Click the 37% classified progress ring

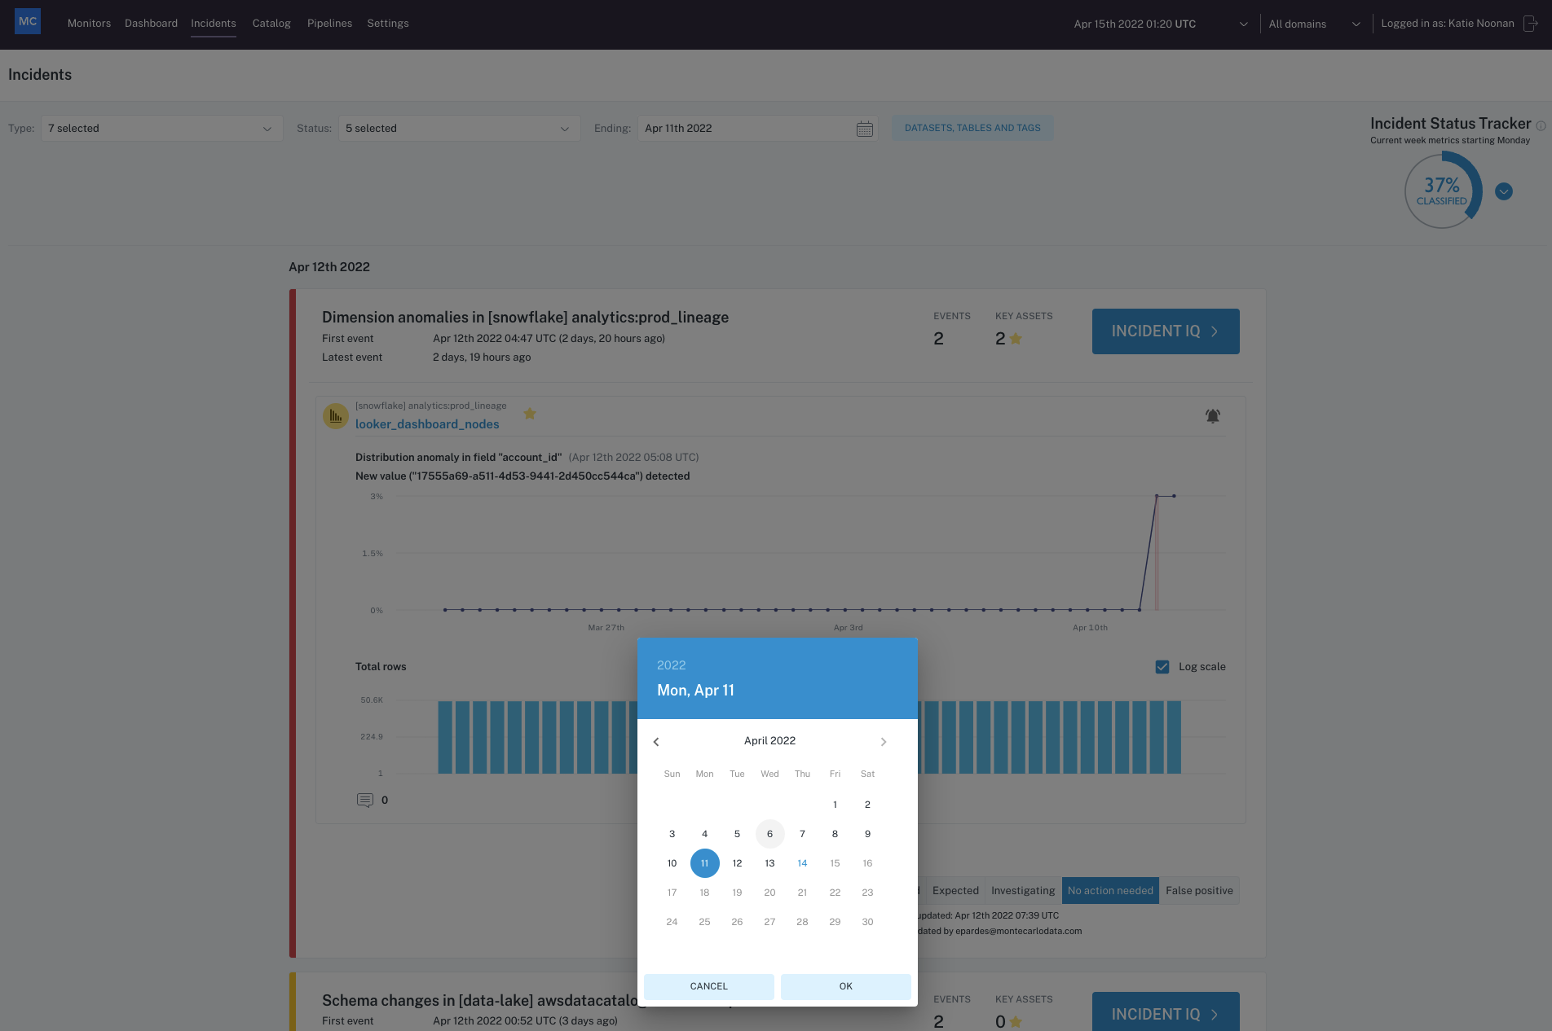point(1442,191)
